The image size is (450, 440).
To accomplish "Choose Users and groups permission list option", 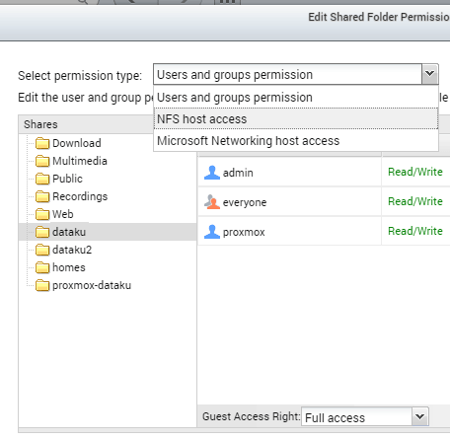I will tap(296, 98).
